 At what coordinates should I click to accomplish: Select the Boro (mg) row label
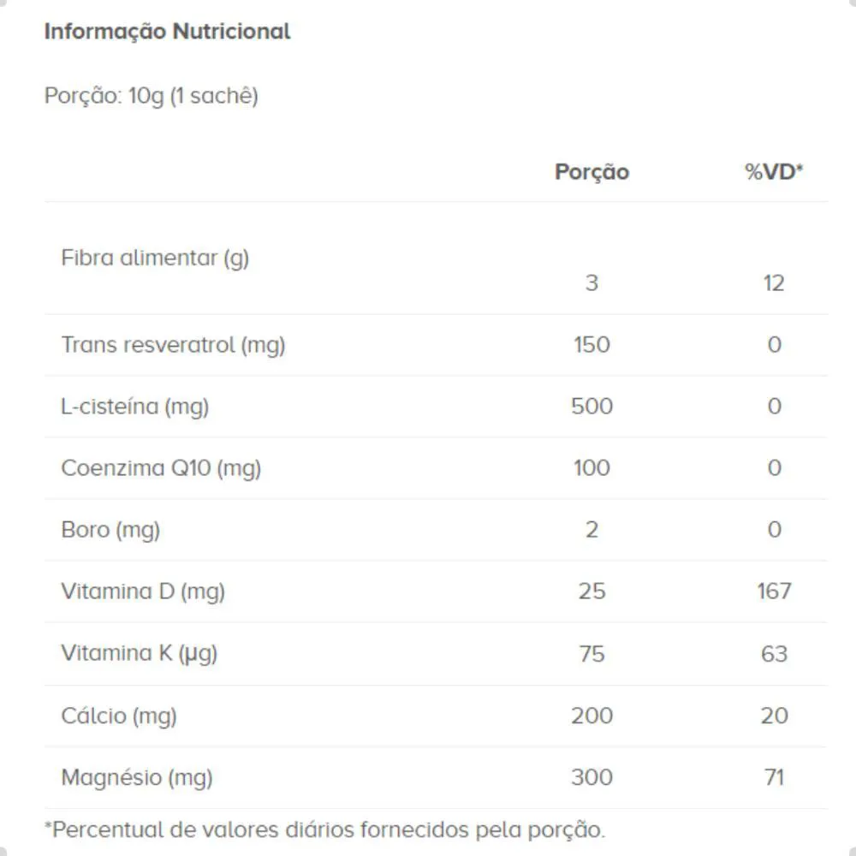110,531
